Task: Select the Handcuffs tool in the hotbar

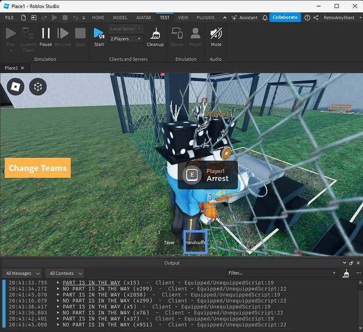Action: (195, 242)
